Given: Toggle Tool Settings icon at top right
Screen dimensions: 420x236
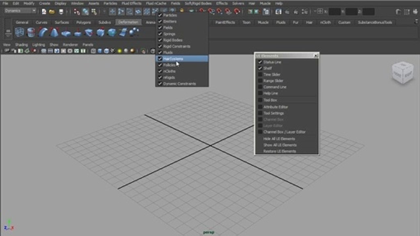Looking at the screenshot, I should pyautogui.click(x=406, y=12).
